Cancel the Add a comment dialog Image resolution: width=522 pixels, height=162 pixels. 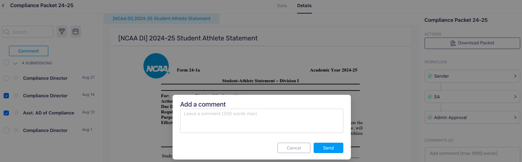pos(294,148)
